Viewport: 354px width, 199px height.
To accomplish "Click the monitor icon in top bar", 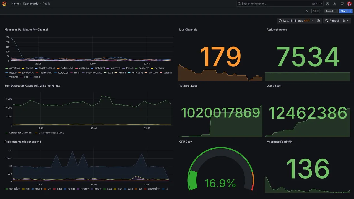I will [x=342, y=4].
